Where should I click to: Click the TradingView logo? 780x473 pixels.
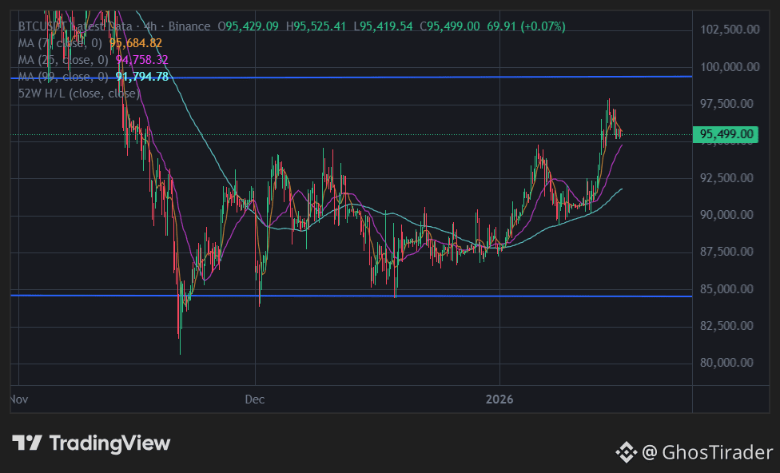(91, 443)
